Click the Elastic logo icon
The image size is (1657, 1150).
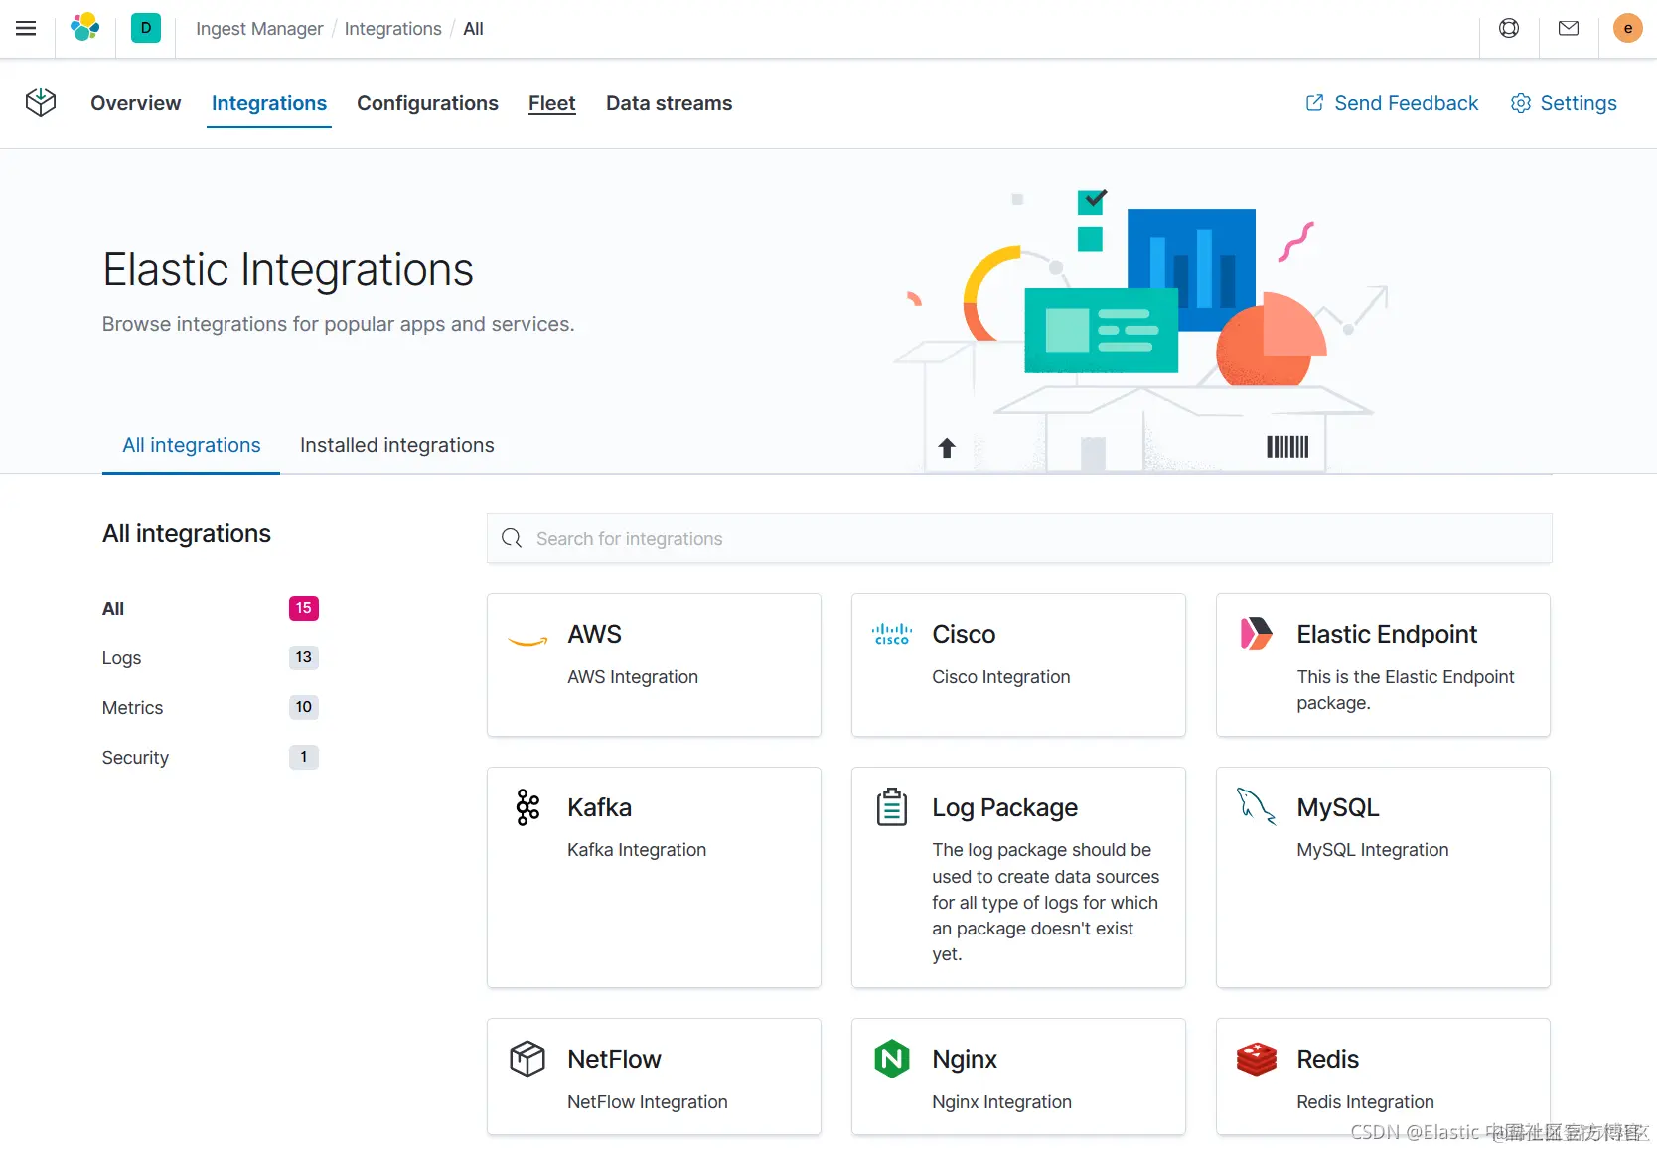pos(85,28)
